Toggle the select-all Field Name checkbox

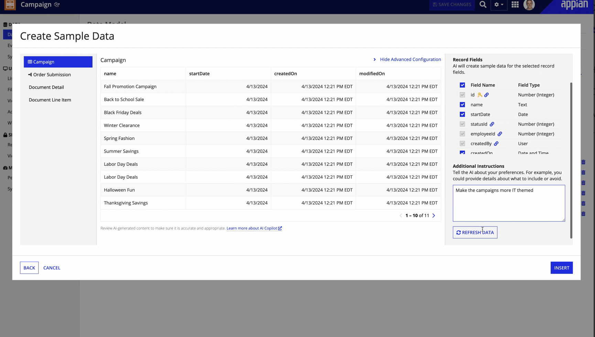[x=462, y=85]
